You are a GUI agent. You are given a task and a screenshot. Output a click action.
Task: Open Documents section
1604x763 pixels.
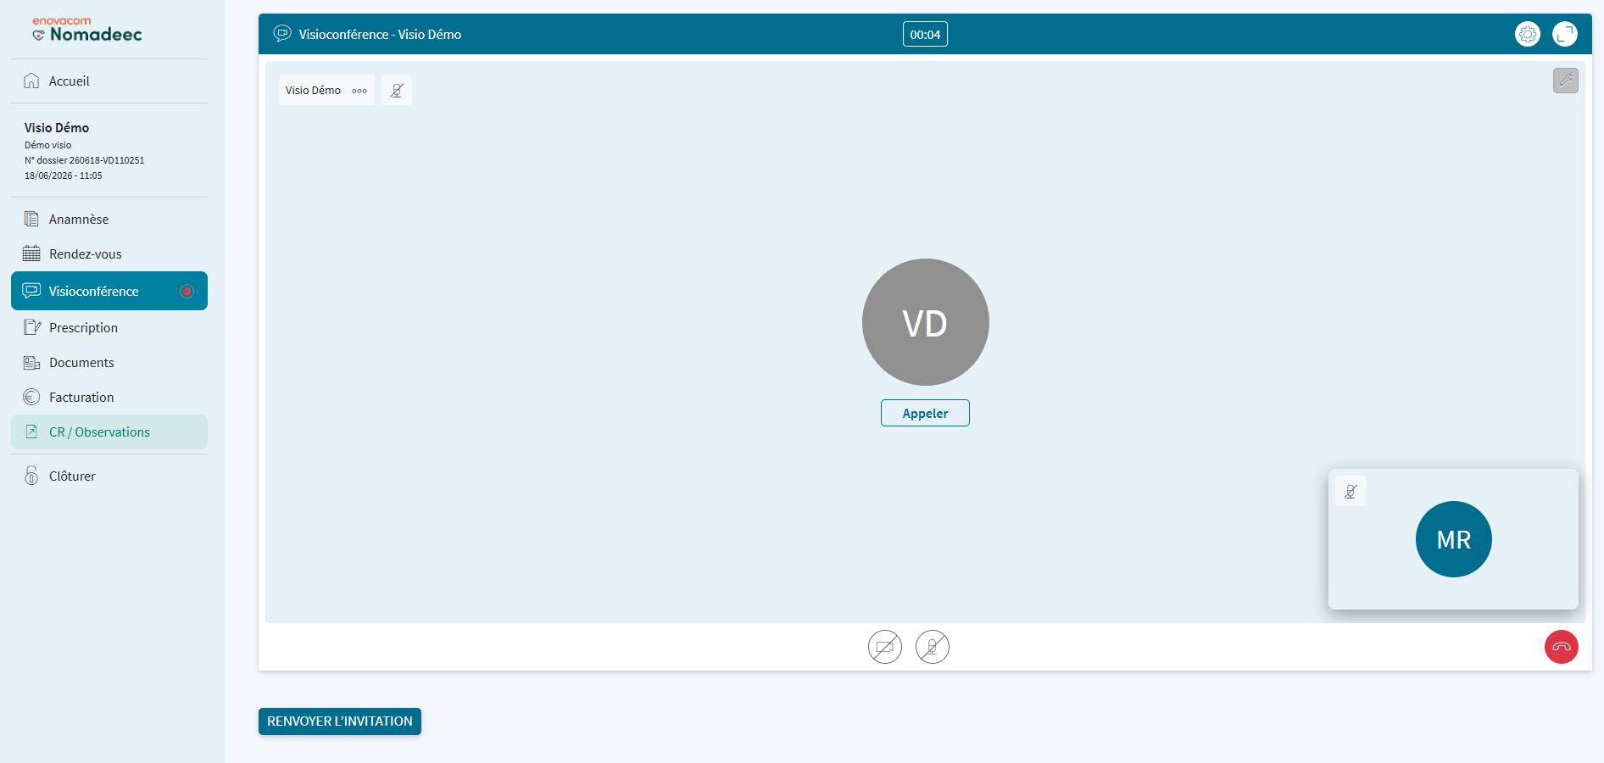click(109, 362)
